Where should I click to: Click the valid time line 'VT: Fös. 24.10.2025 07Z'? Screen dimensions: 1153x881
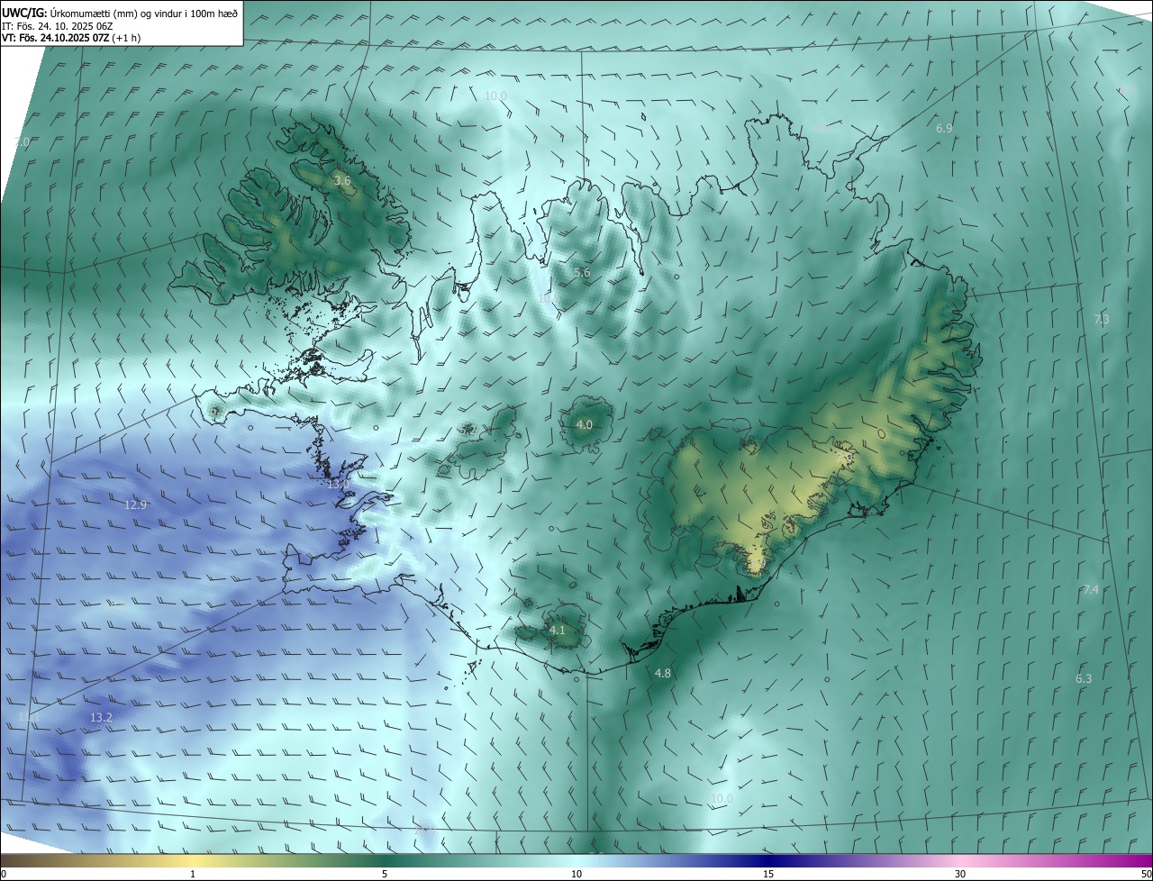(55, 38)
